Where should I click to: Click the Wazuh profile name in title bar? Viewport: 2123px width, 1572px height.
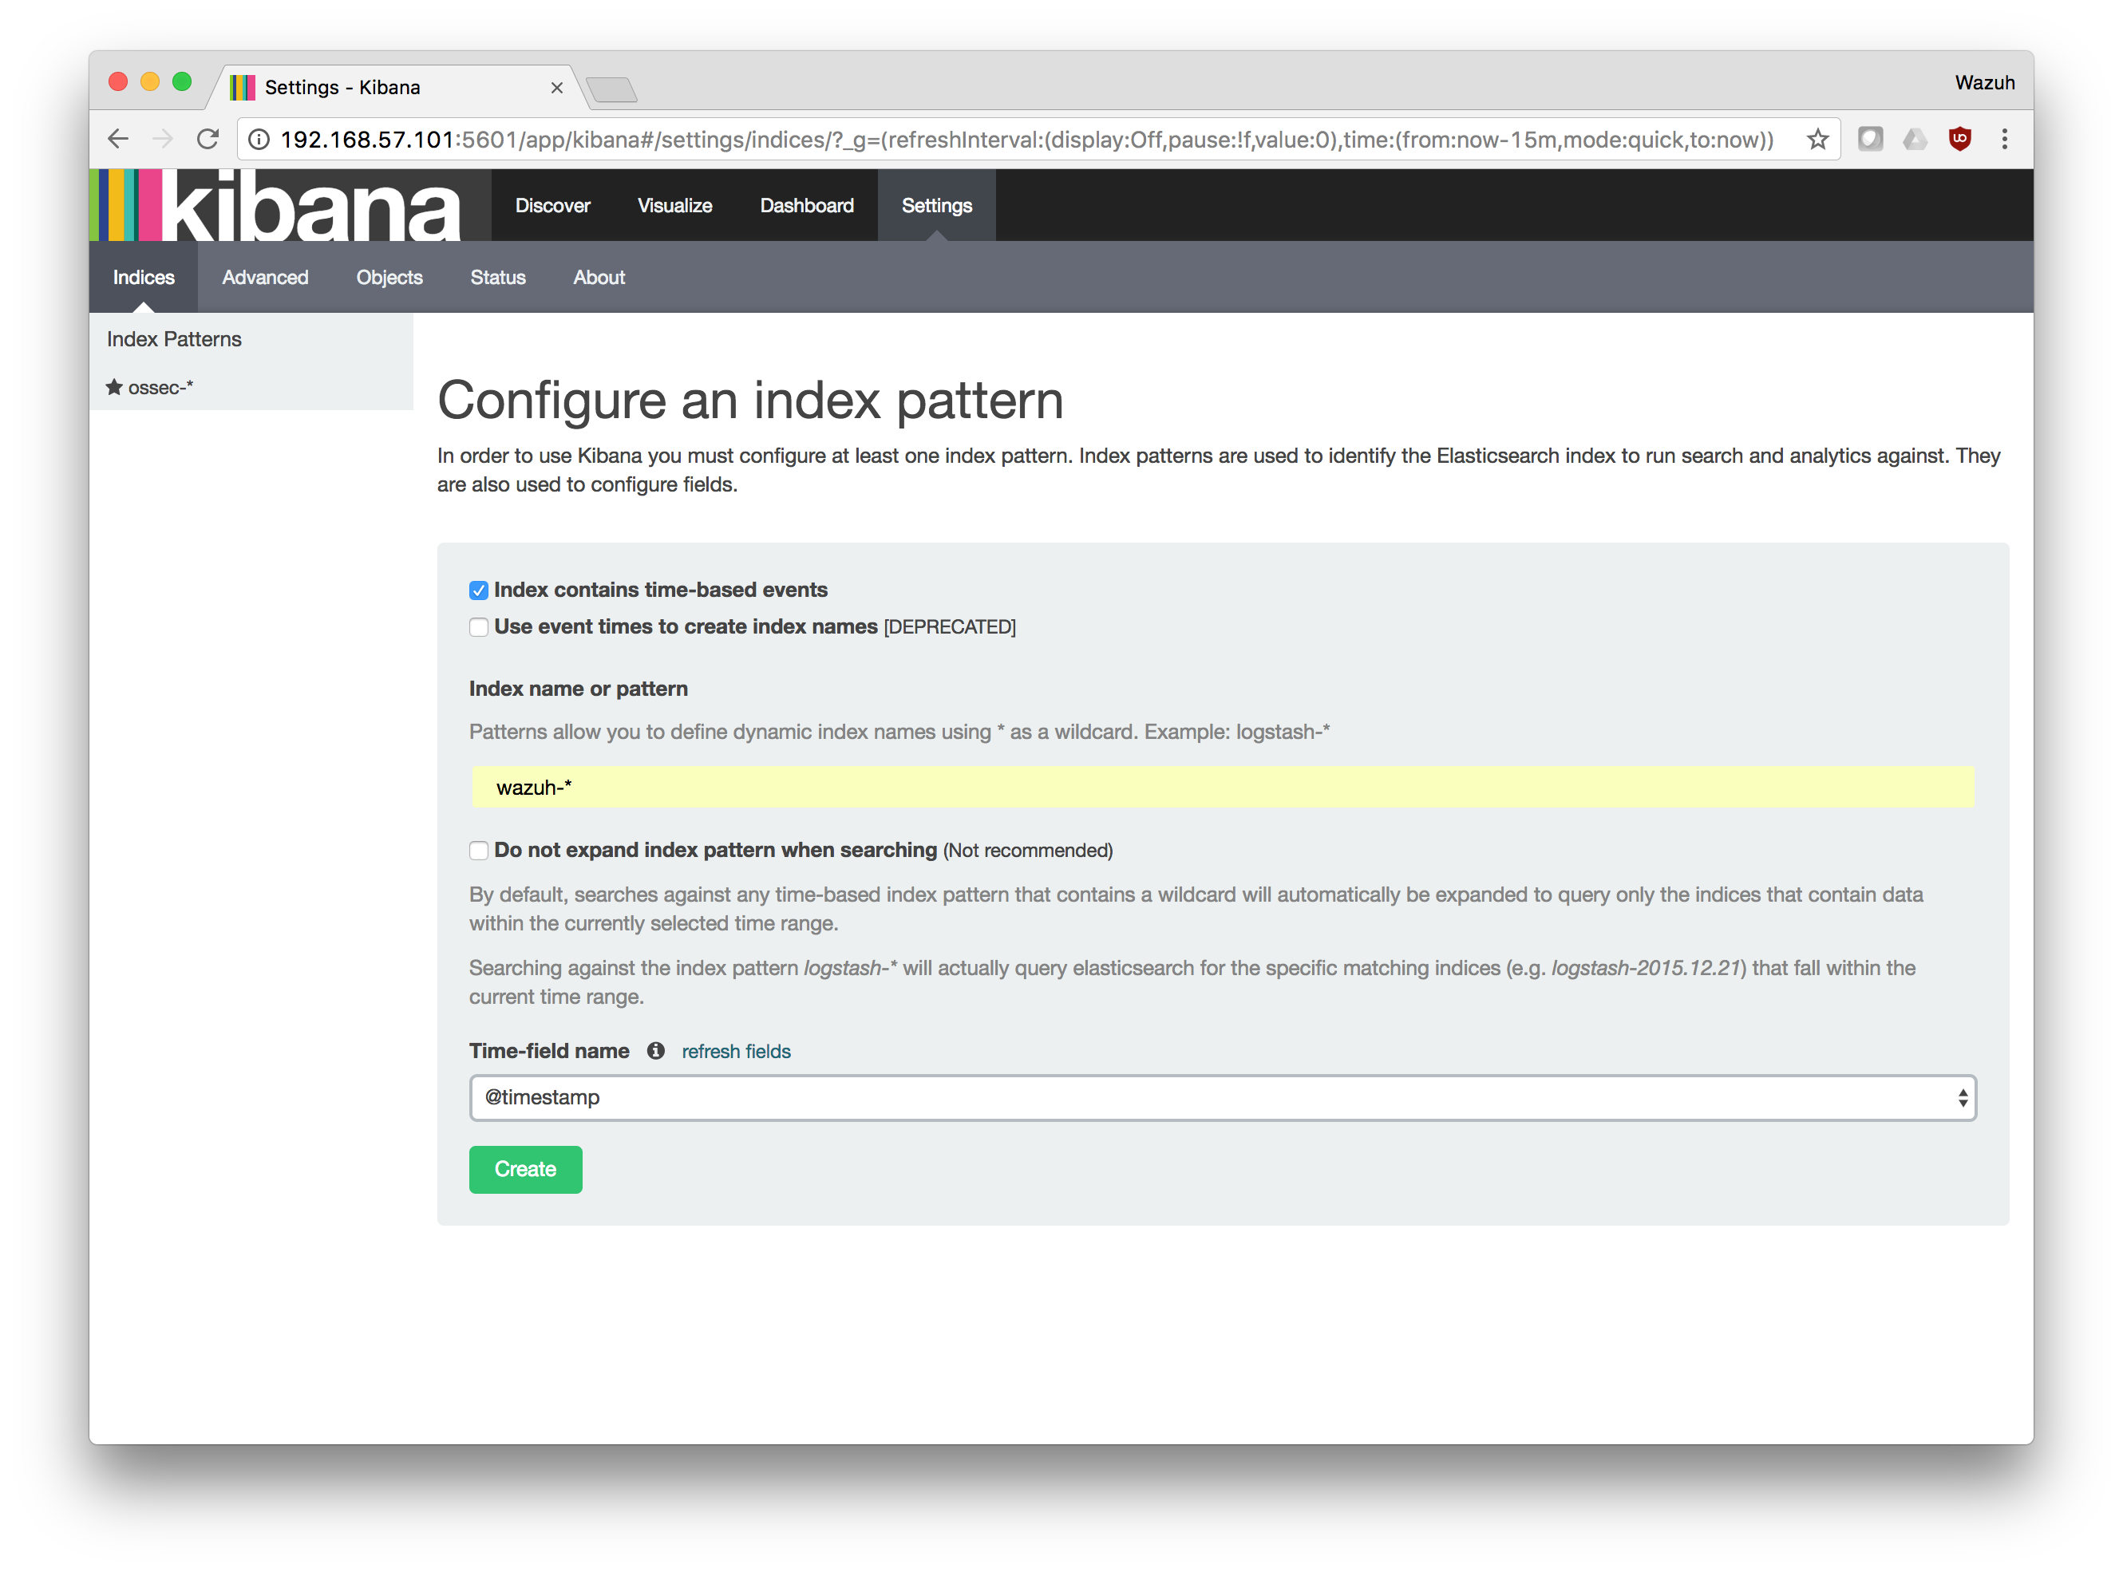tap(1985, 83)
